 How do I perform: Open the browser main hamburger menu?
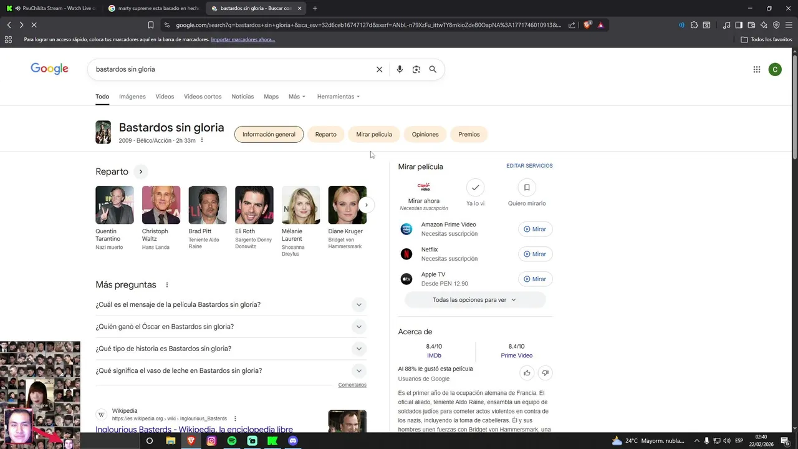pyautogui.click(x=789, y=25)
